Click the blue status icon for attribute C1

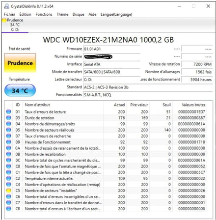tap(8, 172)
